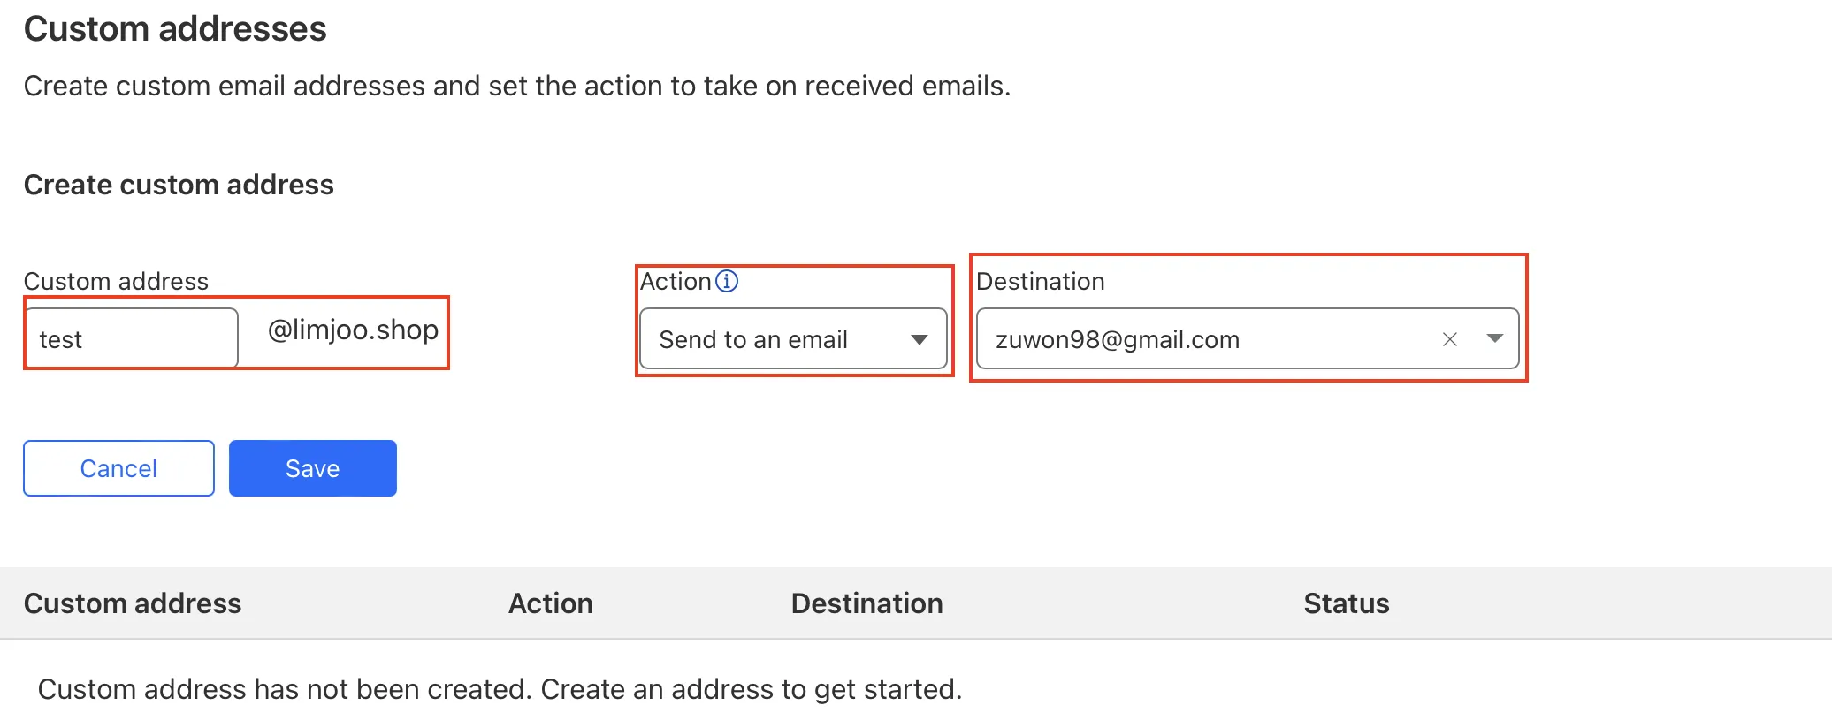Image resolution: width=1832 pixels, height=728 pixels.
Task: Click the description text under Custom addresses
Action: pyautogui.click(x=516, y=86)
